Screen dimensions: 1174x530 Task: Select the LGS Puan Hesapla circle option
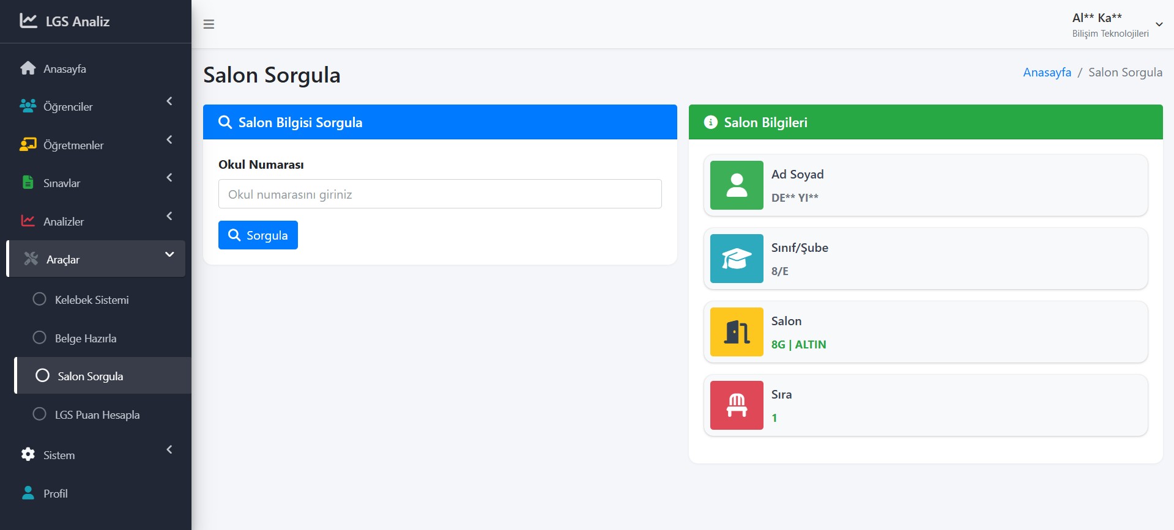coord(40,414)
